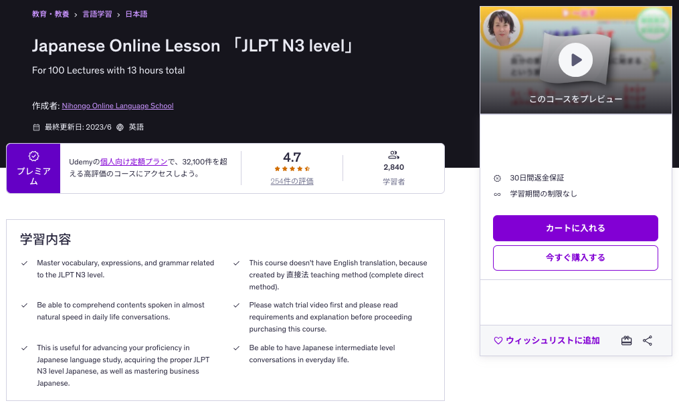Click the 30-day refund guarantee icon

click(497, 178)
